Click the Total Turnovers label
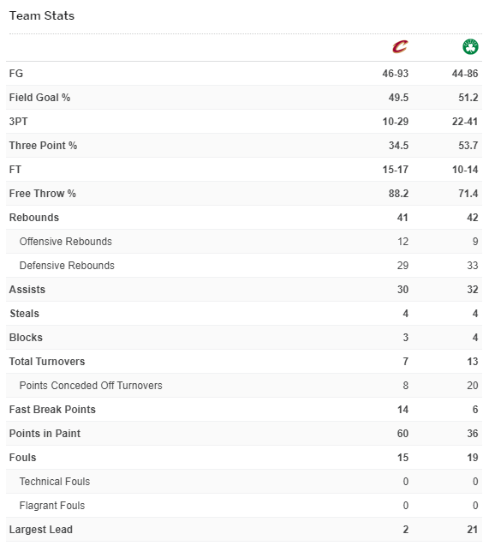489x546 pixels. click(47, 362)
